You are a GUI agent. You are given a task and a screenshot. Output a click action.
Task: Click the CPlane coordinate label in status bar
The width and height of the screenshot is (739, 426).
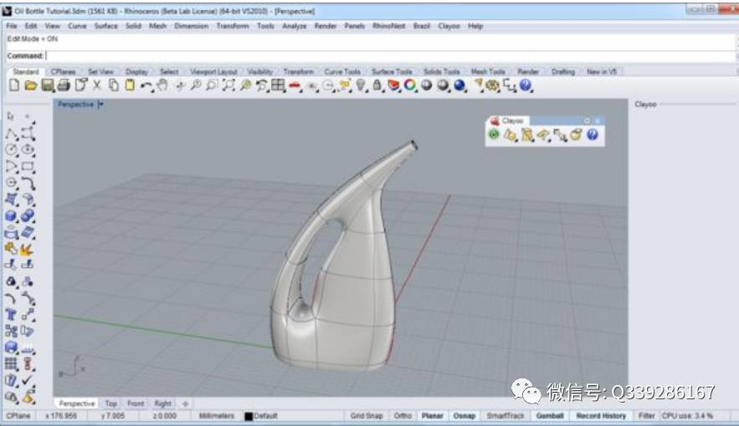pyautogui.click(x=18, y=416)
